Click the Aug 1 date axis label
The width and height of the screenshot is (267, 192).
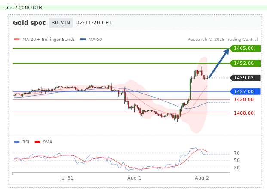[134, 178]
